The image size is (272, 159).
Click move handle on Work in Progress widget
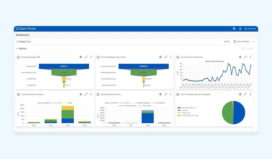click(240, 94)
